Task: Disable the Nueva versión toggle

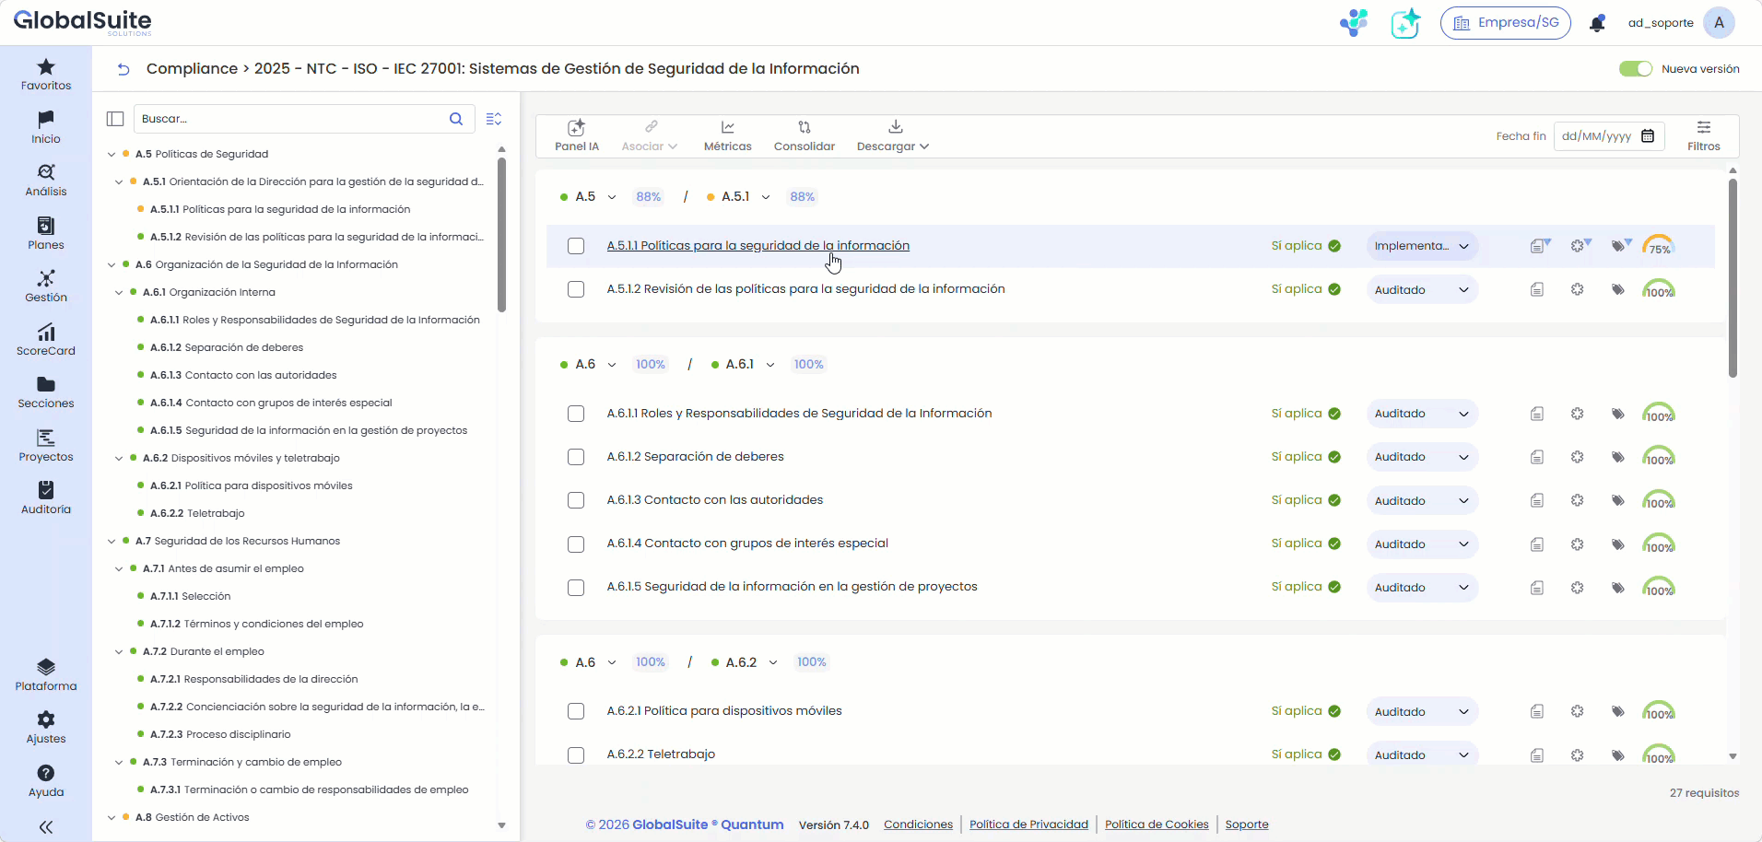Action: pos(1636,69)
